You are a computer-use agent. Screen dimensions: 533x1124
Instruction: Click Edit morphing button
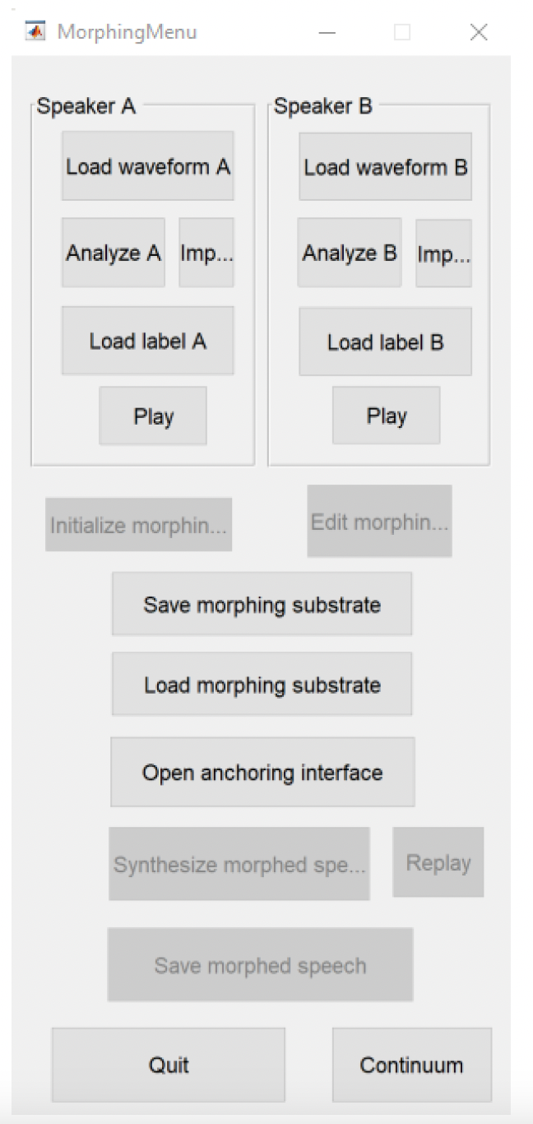point(380,521)
